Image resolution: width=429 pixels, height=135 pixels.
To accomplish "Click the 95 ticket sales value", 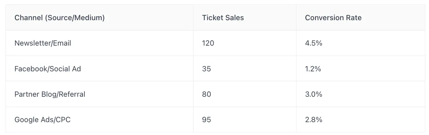I will [x=207, y=120].
